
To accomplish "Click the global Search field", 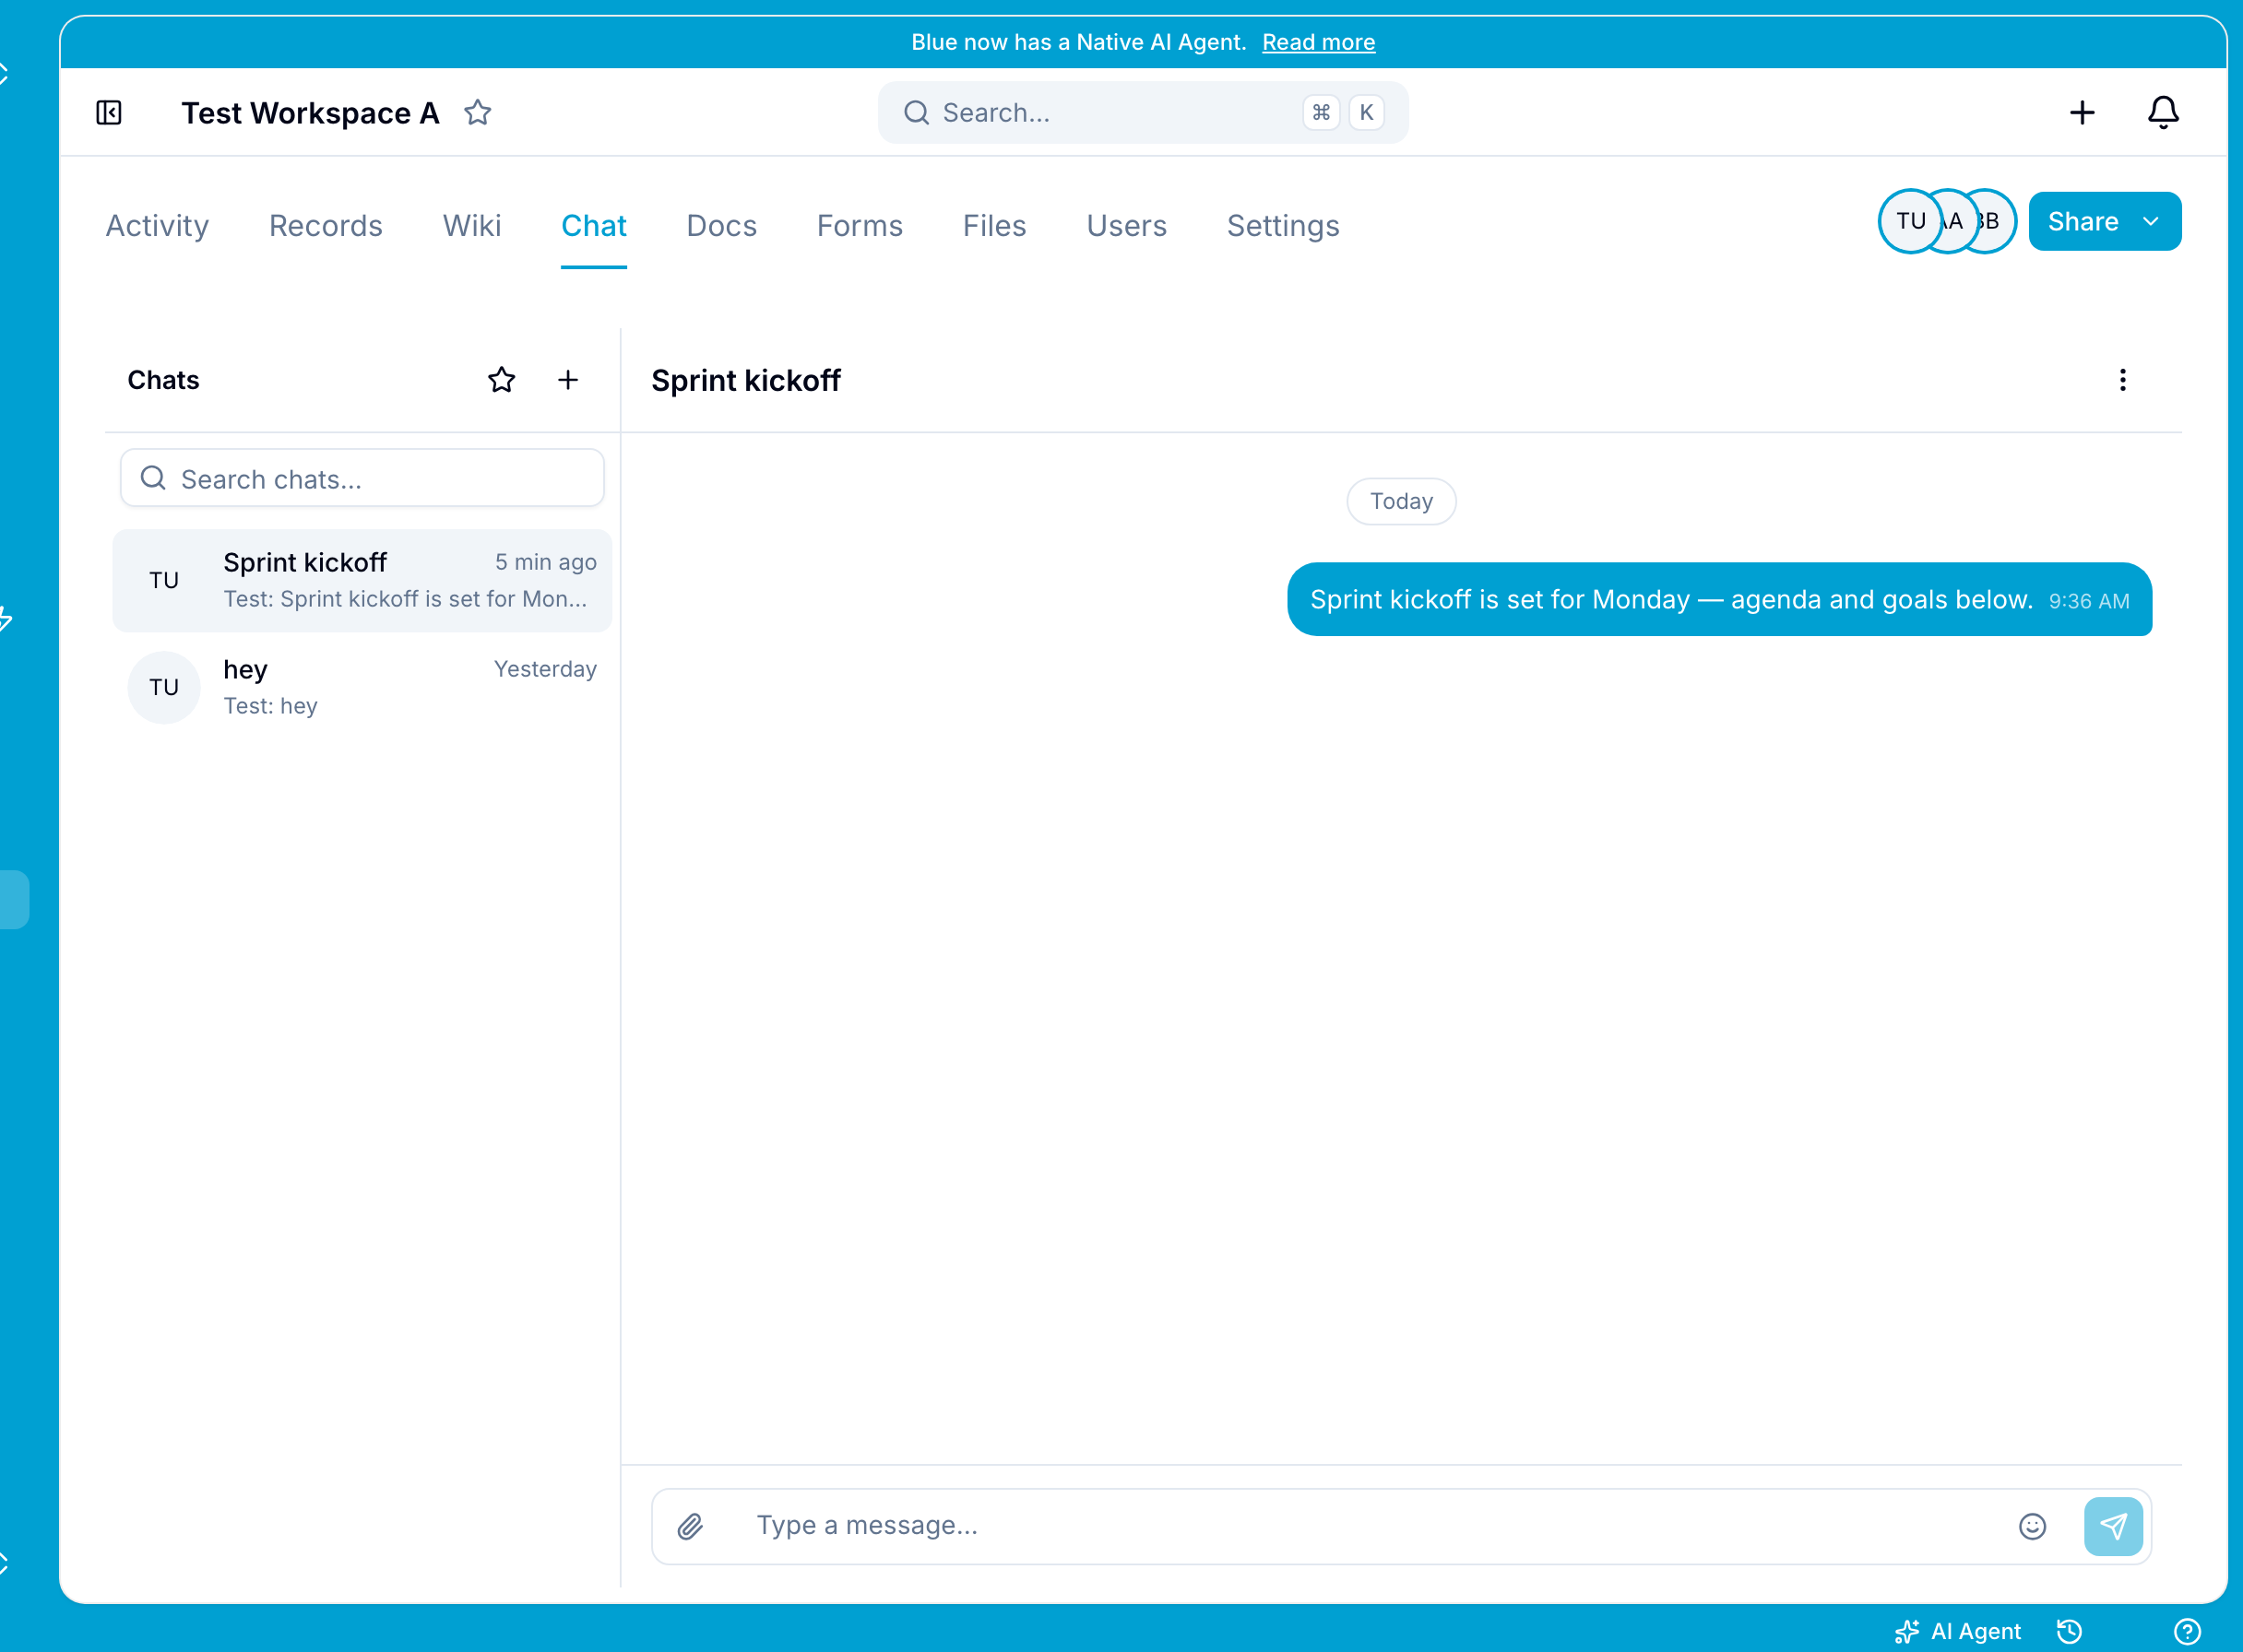I will (x=1143, y=113).
